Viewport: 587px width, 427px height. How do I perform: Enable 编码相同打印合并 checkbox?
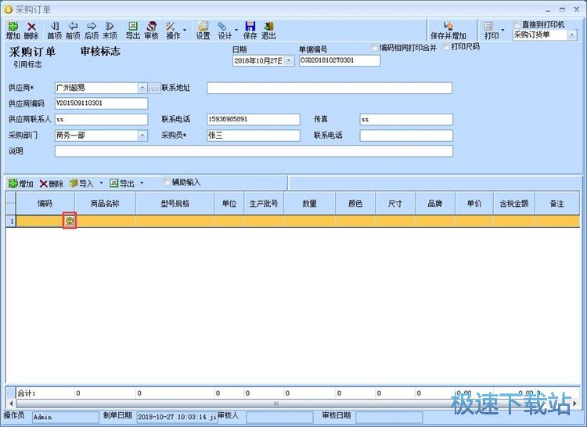(374, 47)
